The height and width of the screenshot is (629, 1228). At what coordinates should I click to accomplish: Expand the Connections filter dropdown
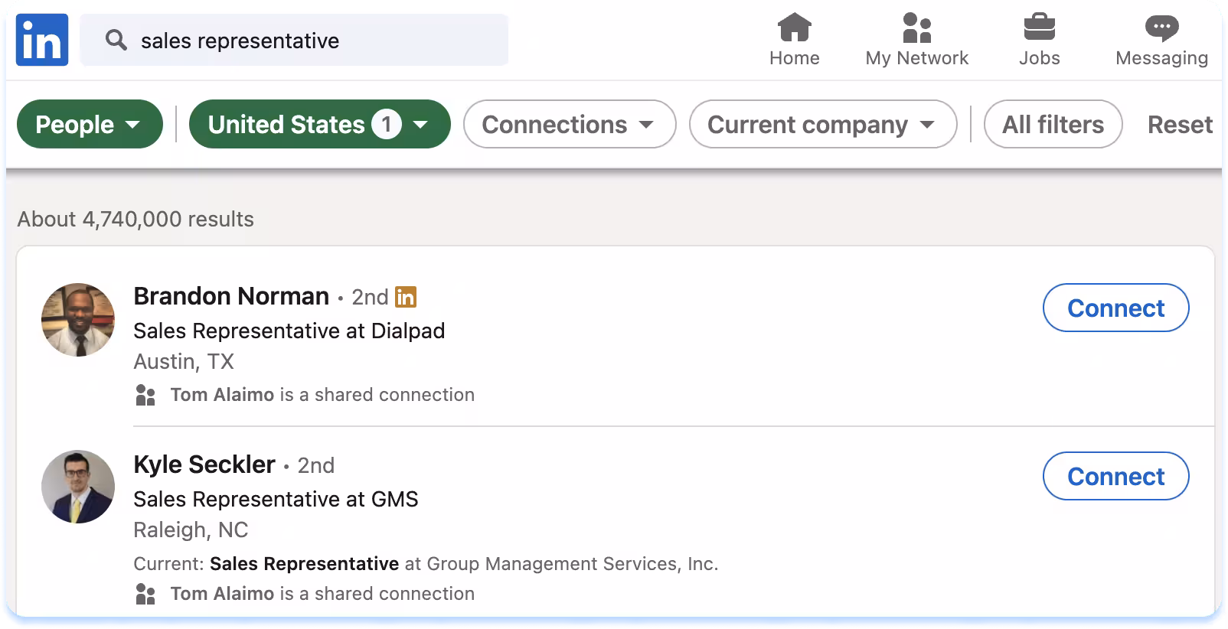569,124
